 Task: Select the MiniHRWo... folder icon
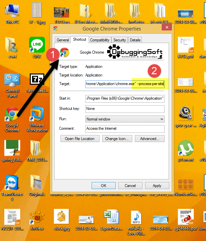(x=110, y=11)
